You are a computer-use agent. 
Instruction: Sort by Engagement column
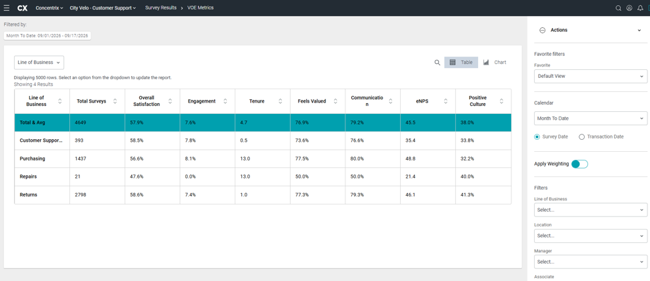coord(225,101)
